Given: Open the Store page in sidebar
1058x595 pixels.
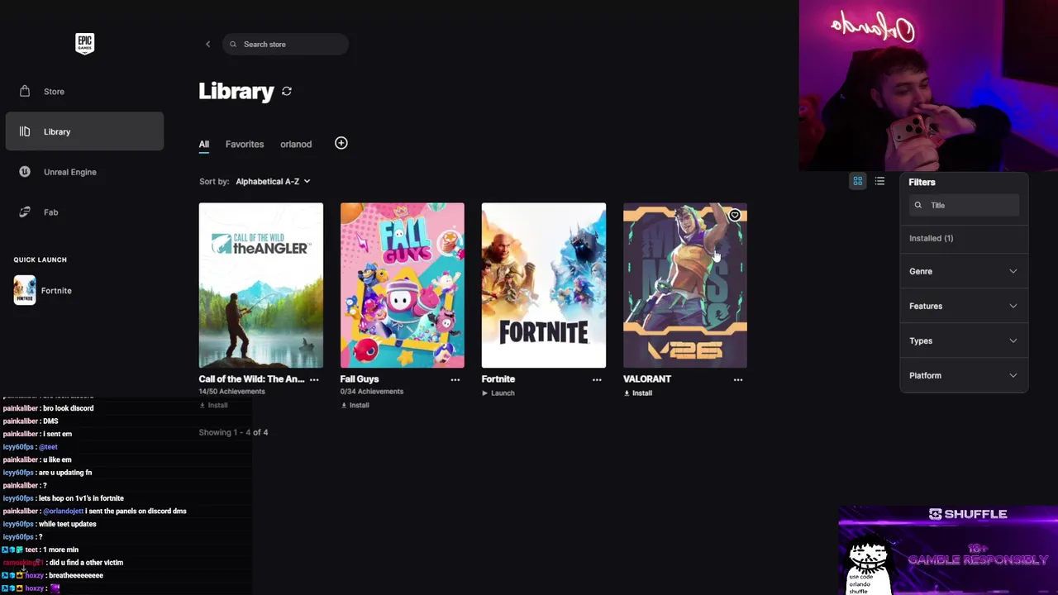Looking at the screenshot, I should tap(84, 92).
